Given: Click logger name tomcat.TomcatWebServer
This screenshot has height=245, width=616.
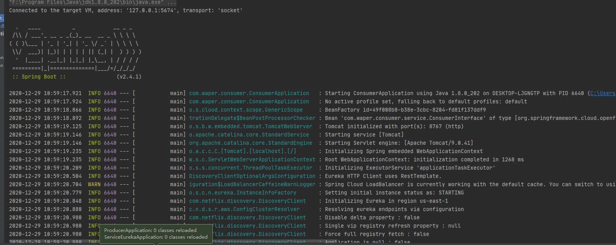Looking at the screenshot, I should point(250,127).
